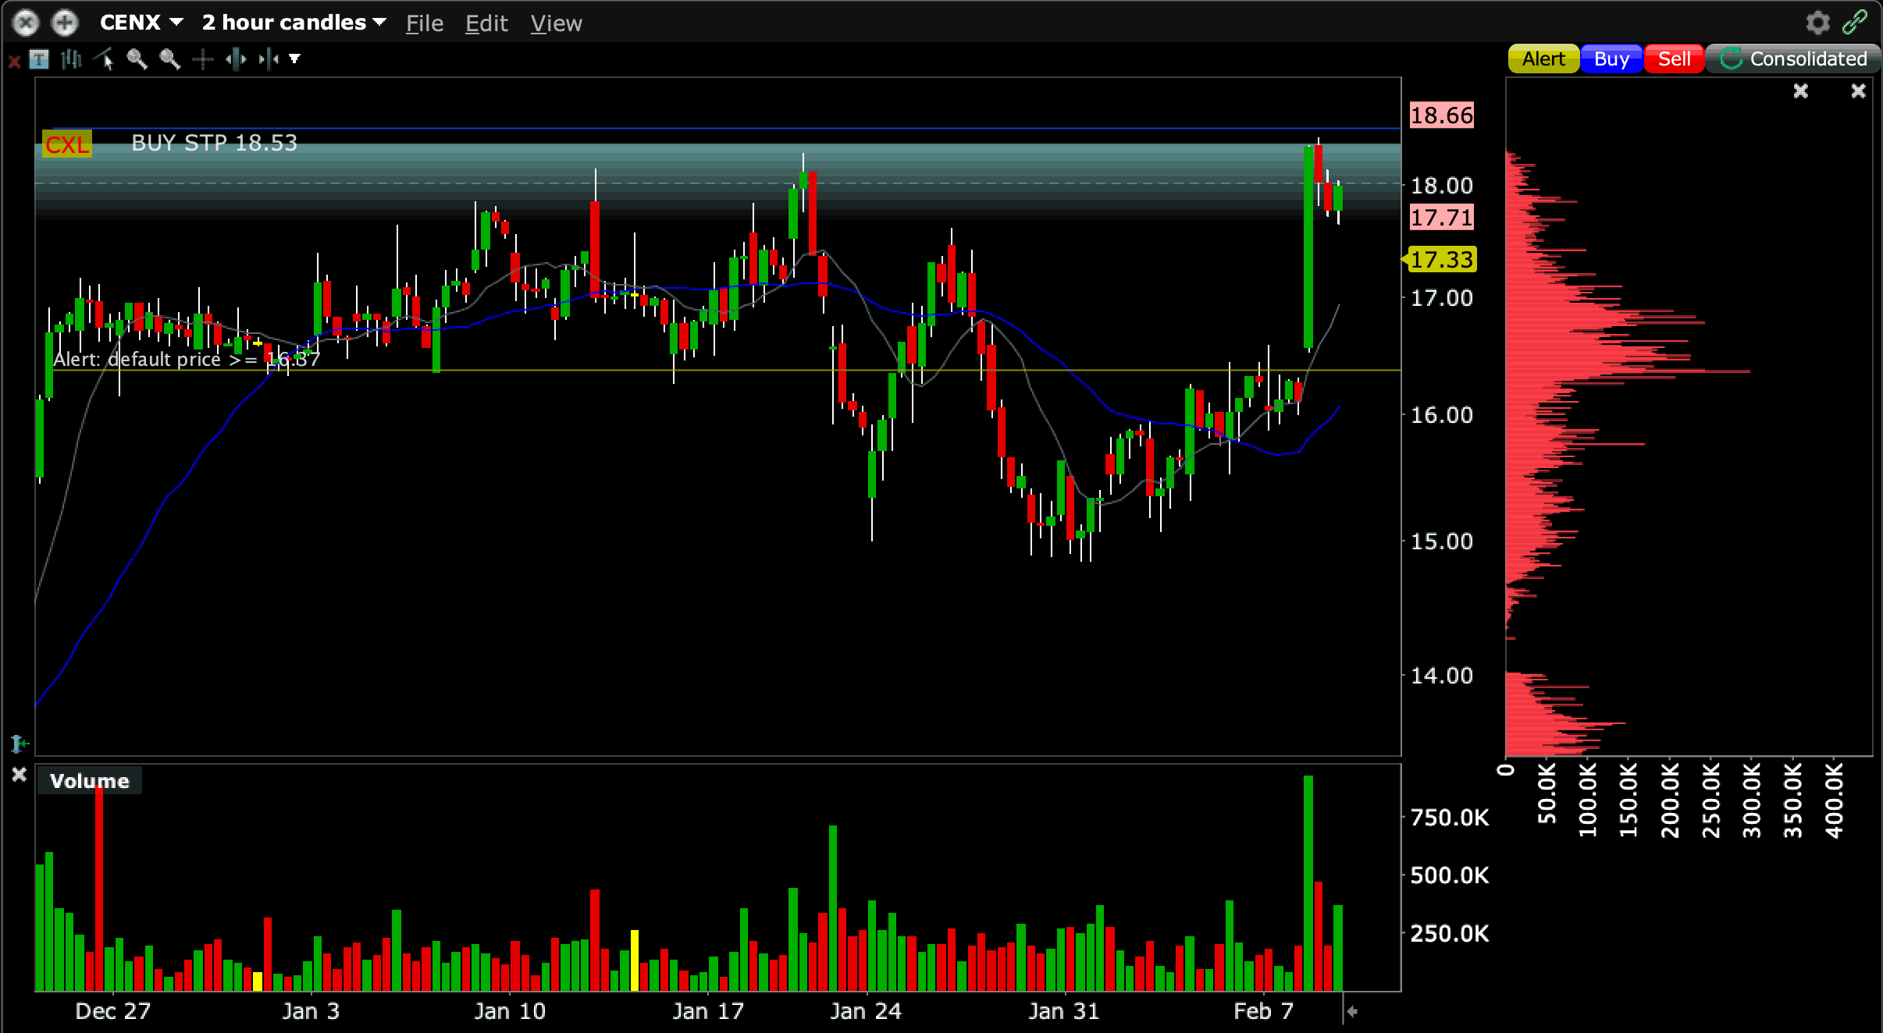Click the bar chart type icon
Image resolution: width=1883 pixels, height=1033 pixels.
click(72, 59)
